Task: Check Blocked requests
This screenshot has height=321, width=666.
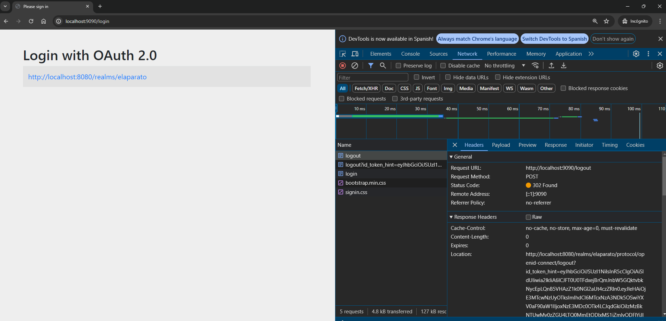Action: [x=341, y=99]
